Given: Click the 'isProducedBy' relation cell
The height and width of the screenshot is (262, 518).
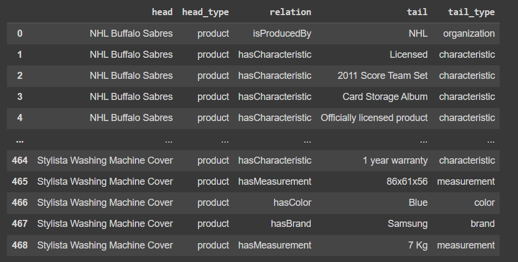Looking at the screenshot, I should click(282, 33).
